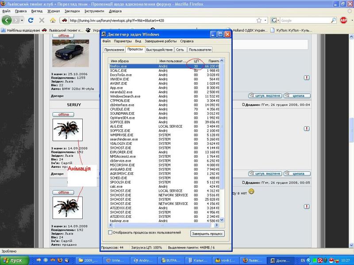Reload the page with the blue refresh icon
This screenshot has height=265, width=354.
[31, 20]
